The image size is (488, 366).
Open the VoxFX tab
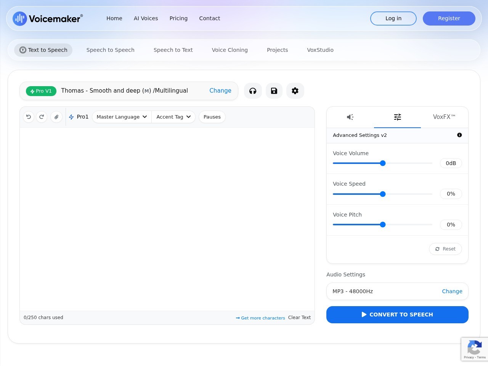(444, 117)
